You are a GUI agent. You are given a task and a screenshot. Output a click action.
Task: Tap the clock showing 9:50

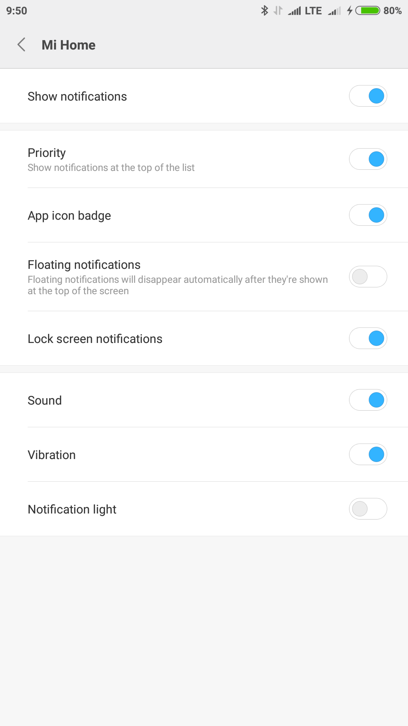click(17, 11)
